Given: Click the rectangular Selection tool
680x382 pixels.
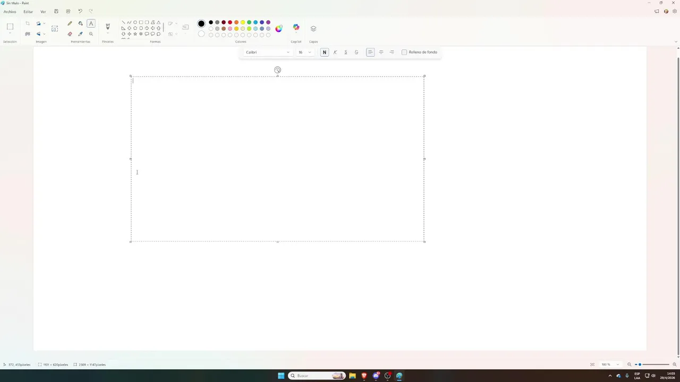Looking at the screenshot, I should click(x=10, y=27).
